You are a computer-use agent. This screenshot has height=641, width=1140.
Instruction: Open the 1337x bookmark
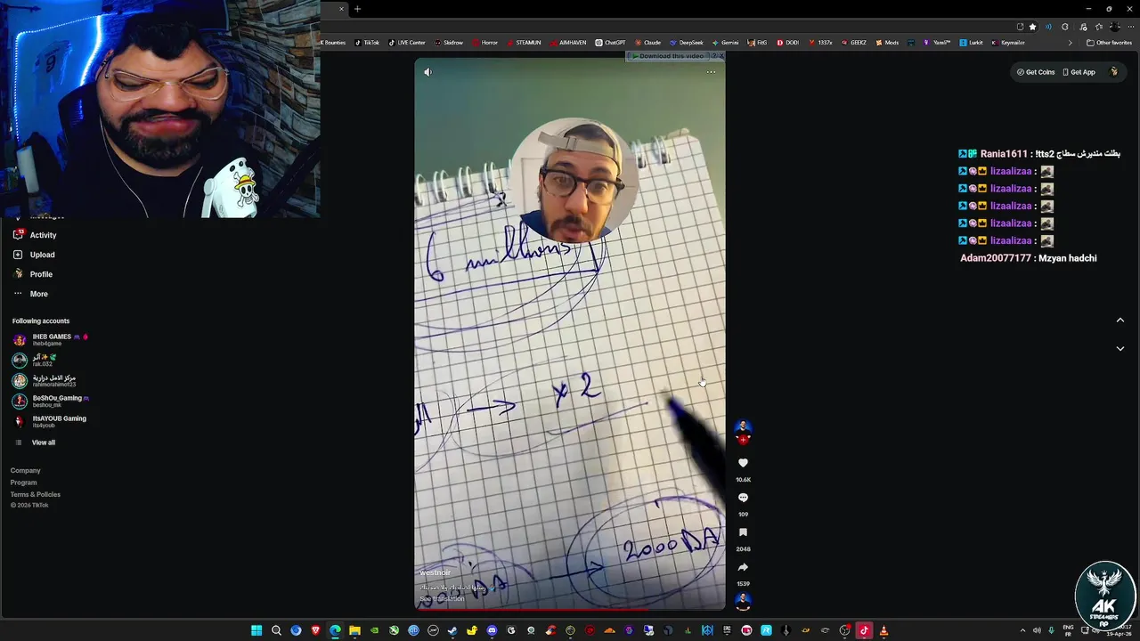[x=820, y=43]
